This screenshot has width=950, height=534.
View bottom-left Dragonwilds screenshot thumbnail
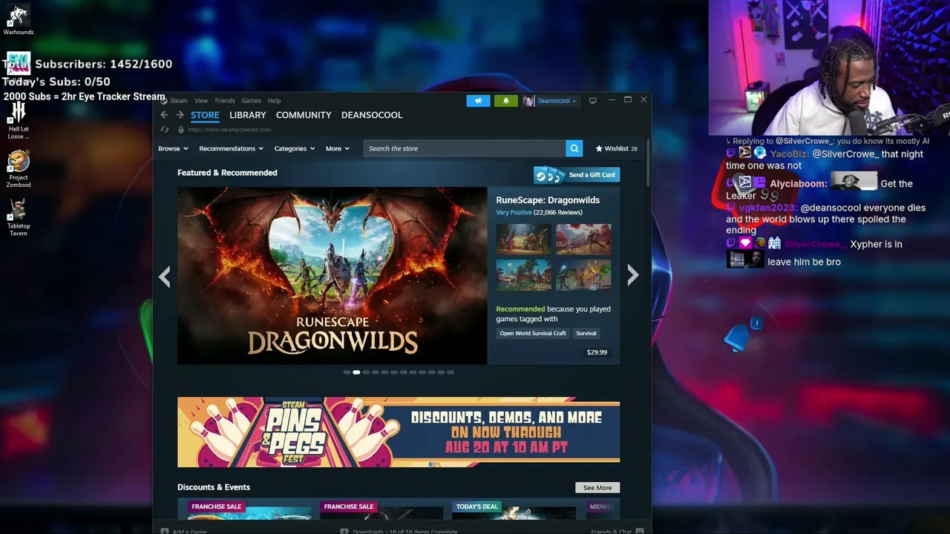point(524,275)
